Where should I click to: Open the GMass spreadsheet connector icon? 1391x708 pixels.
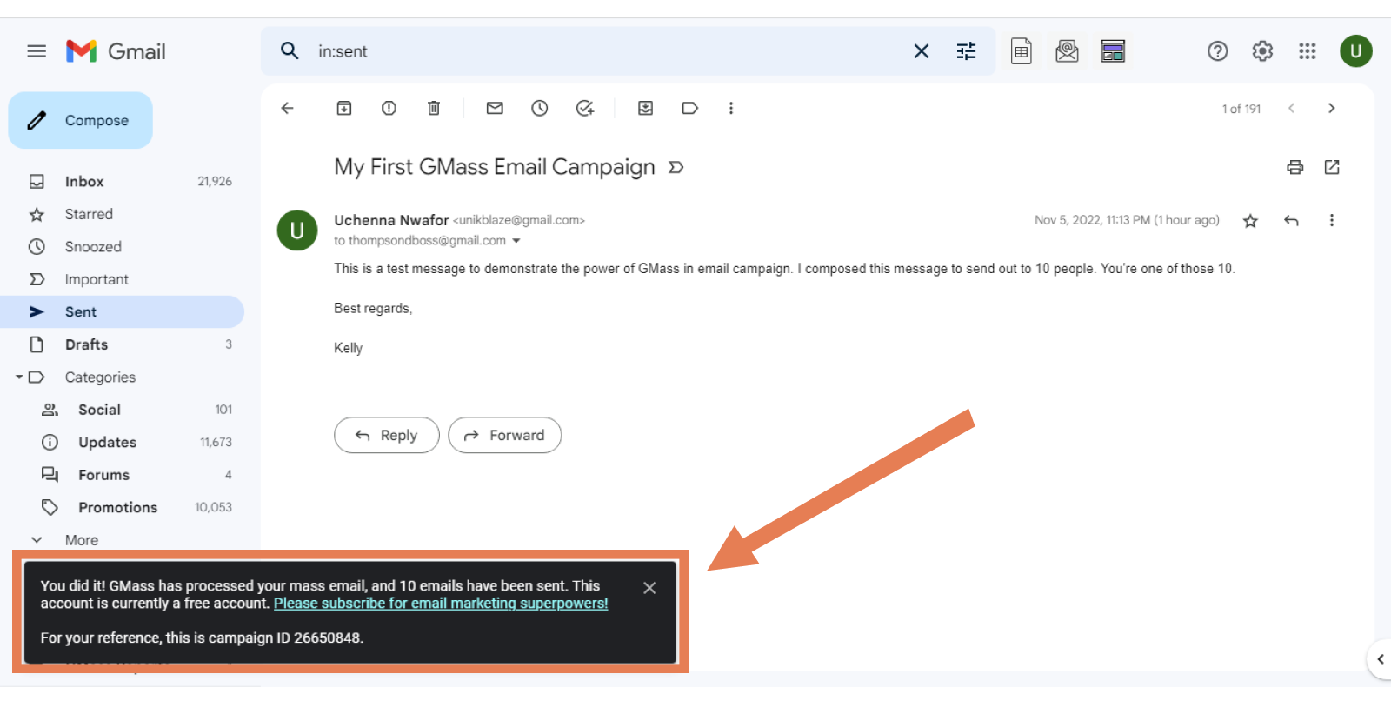tap(1022, 51)
